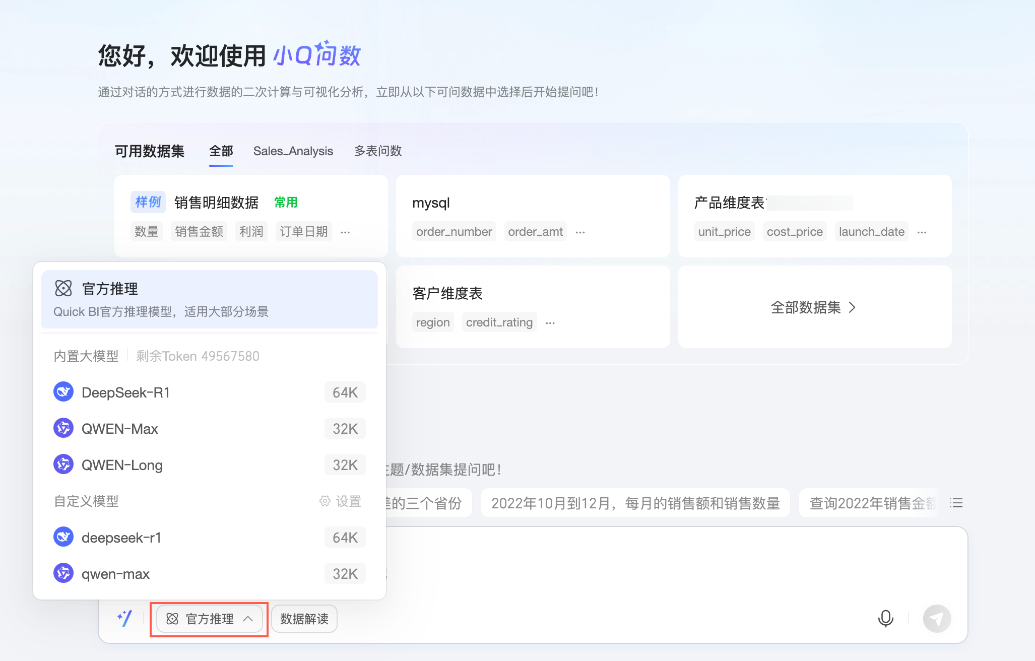
Task: Collapse the 官方推理 model dropdown
Action: [209, 619]
